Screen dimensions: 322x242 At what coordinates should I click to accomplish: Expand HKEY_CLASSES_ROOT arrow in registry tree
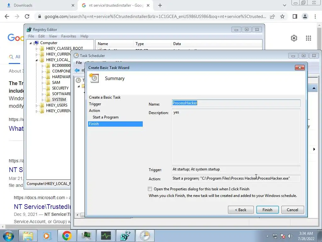[36, 49]
